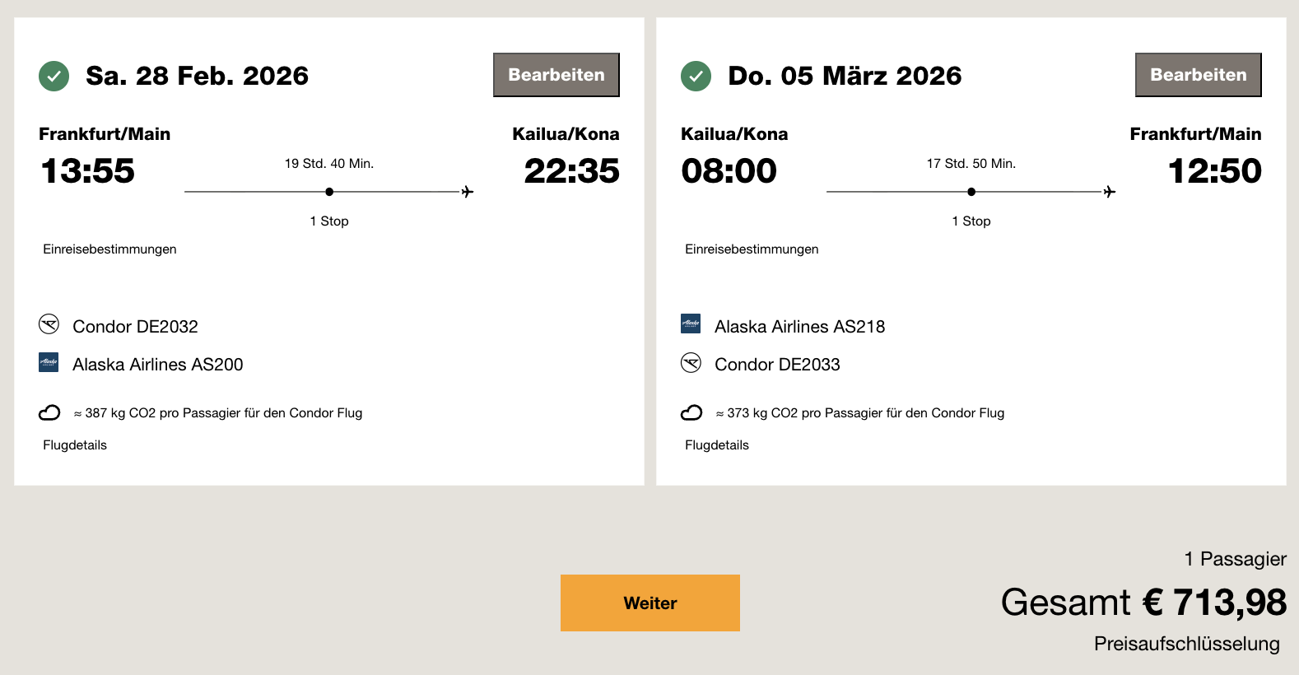Click Alaska Airlines logo next to AS200
This screenshot has height=675, width=1299.
tap(49, 362)
